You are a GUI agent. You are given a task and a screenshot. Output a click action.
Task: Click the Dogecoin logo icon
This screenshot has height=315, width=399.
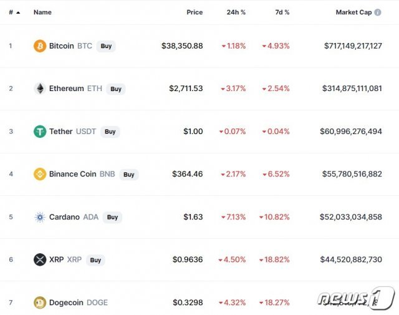click(40, 303)
